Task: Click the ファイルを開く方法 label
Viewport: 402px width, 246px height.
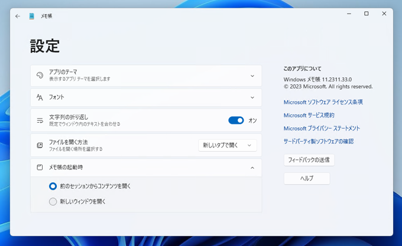Action: point(69,142)
